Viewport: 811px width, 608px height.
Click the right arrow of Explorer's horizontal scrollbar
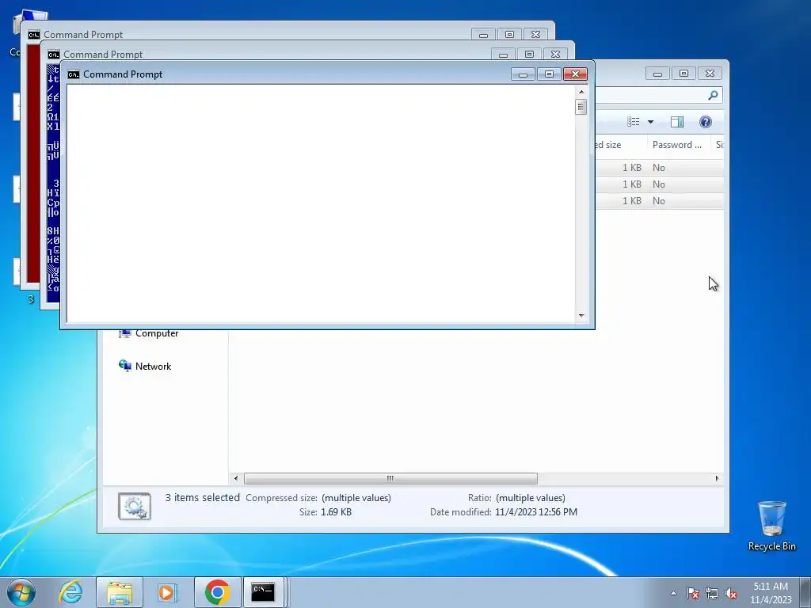[717, 478]
